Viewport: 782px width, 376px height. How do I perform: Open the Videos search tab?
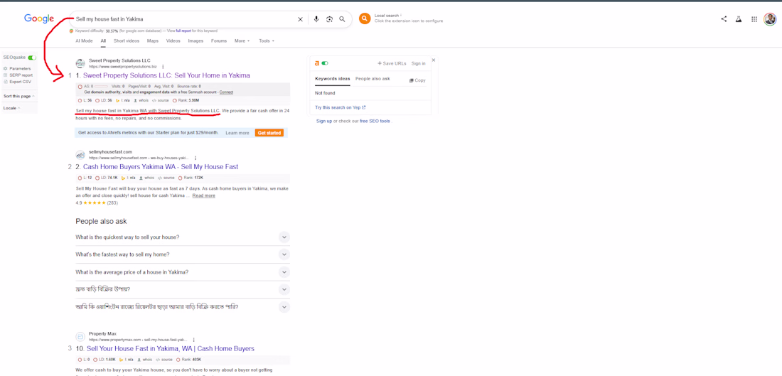click(x=173, y=41)
